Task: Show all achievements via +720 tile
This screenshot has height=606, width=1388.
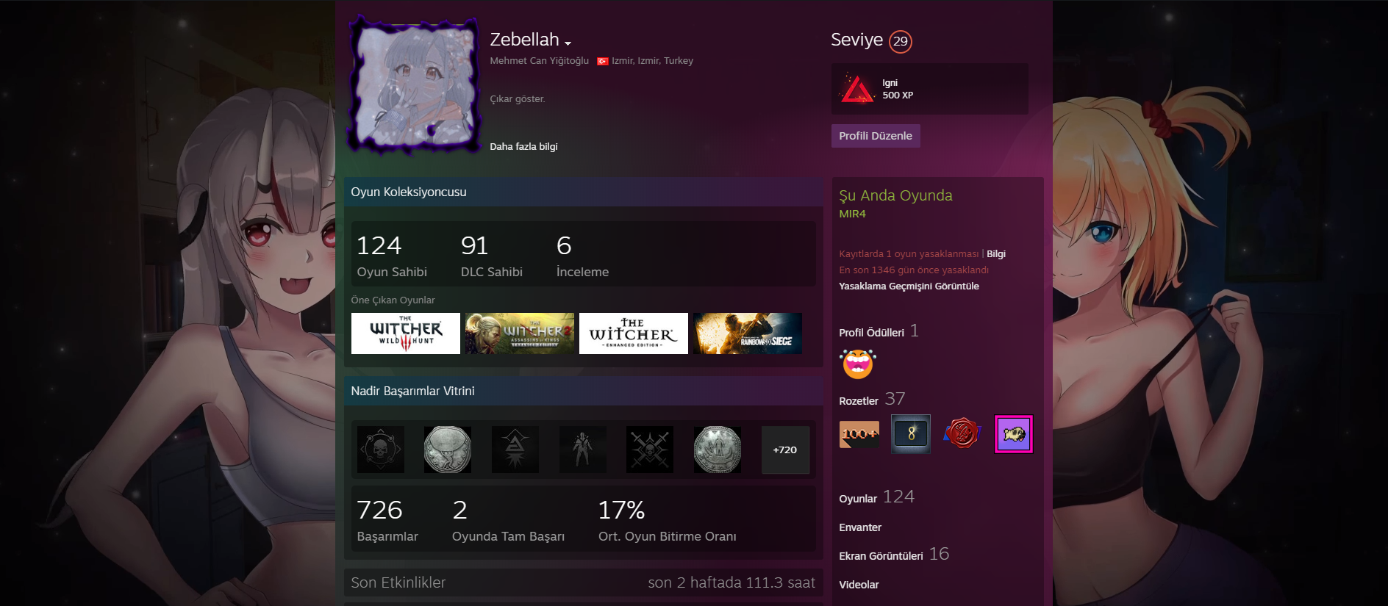Action: (x=785, y=450)
